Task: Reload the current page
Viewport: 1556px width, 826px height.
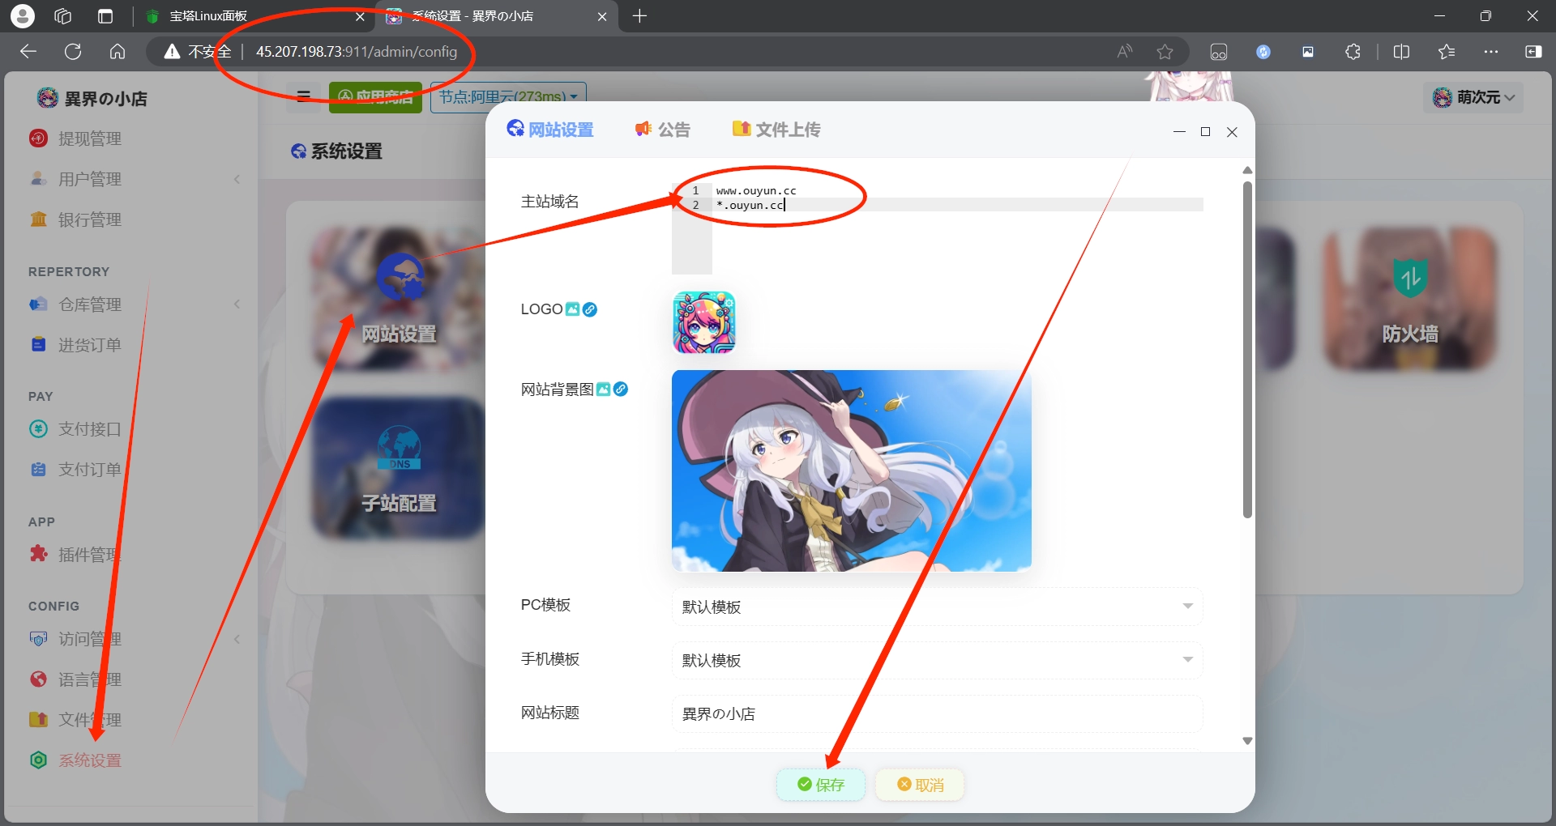Action: [x=73, y=52]
